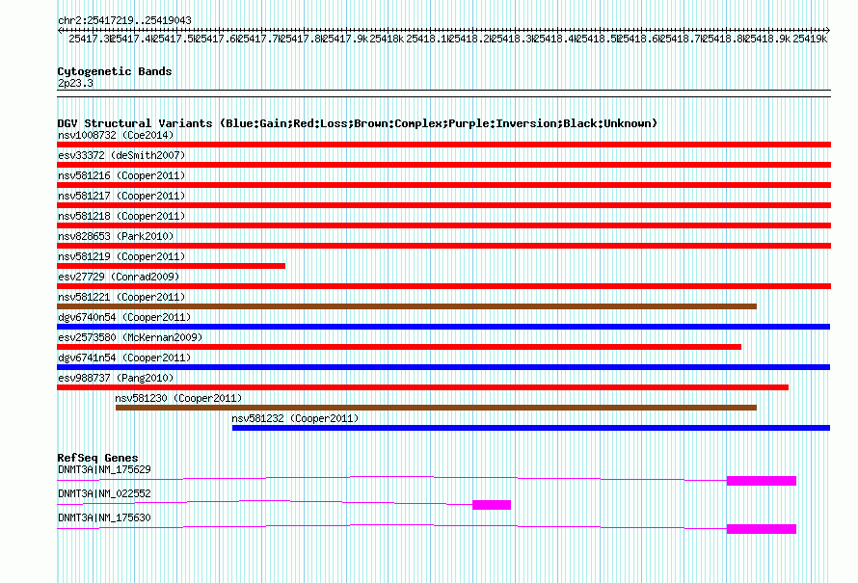Click red bar under esv27729
858x583 pixels.
(443, 286)
